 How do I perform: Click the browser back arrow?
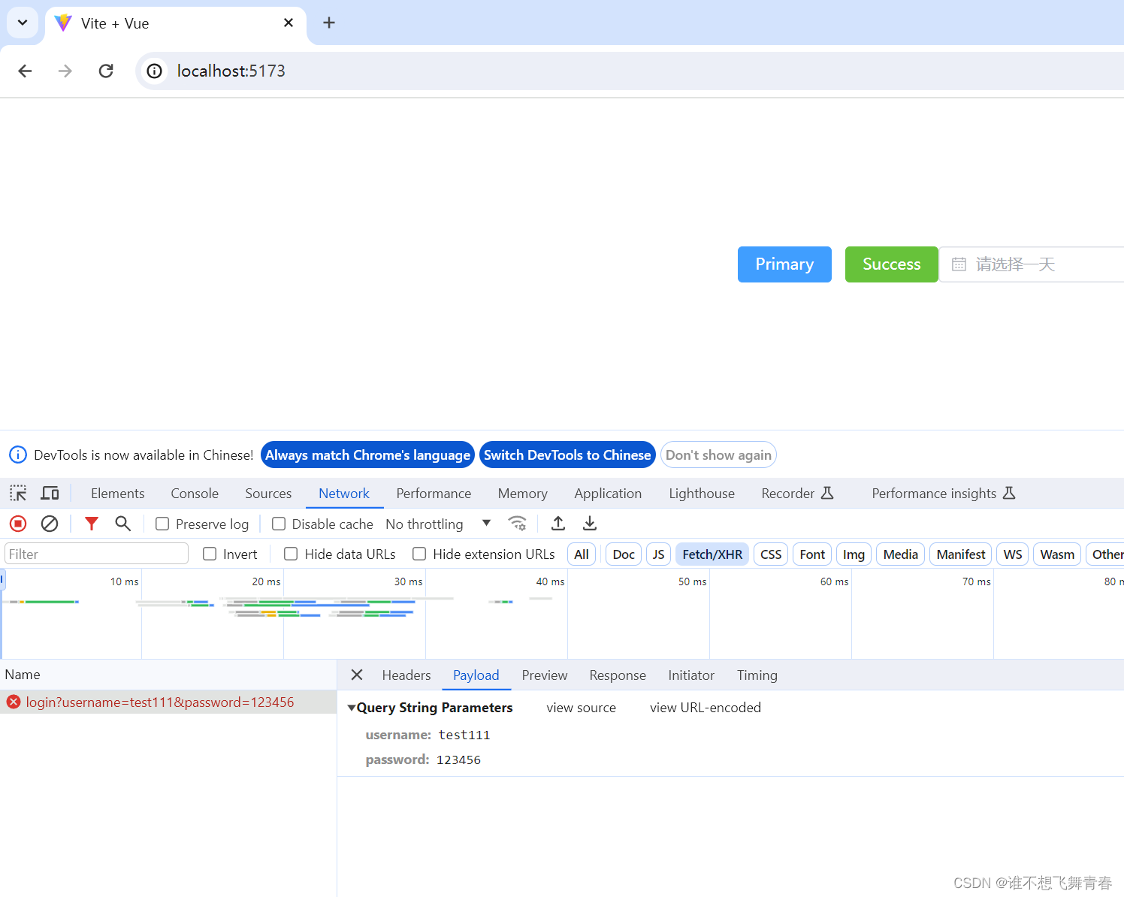(25, 71)
